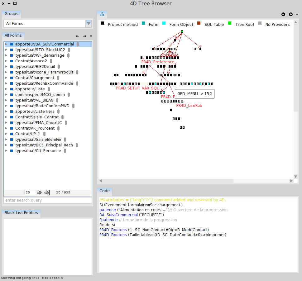Select Contrat/Saisie_Contrat form entry

coord(37,117)
